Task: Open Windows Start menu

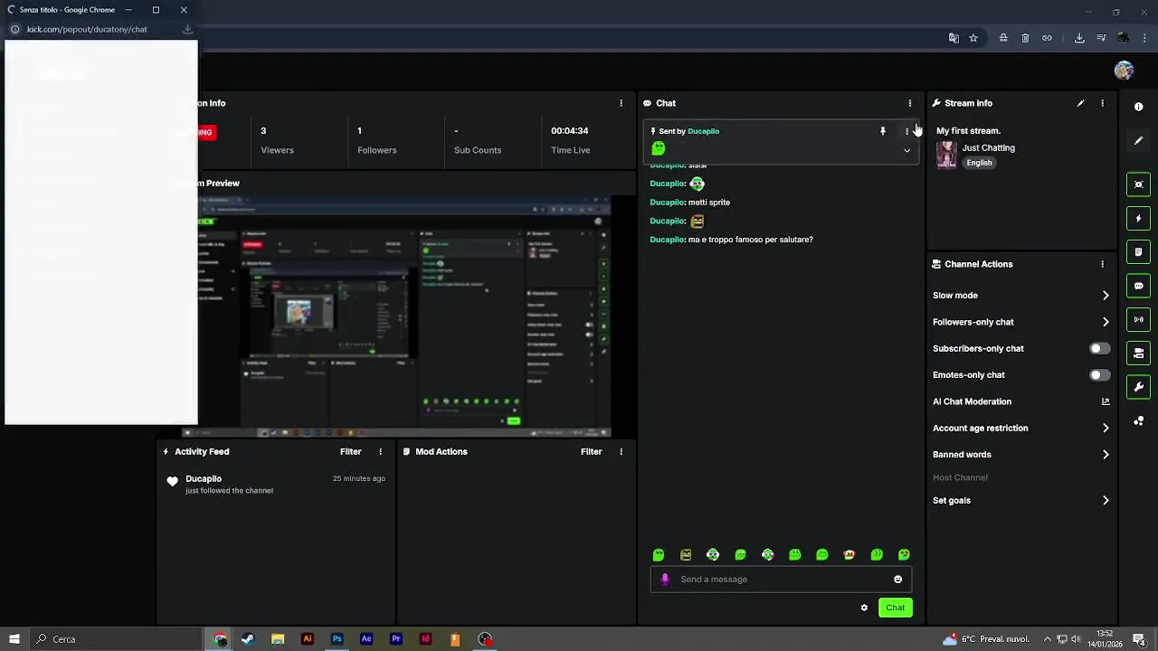Action: click(x=14, y=639)
